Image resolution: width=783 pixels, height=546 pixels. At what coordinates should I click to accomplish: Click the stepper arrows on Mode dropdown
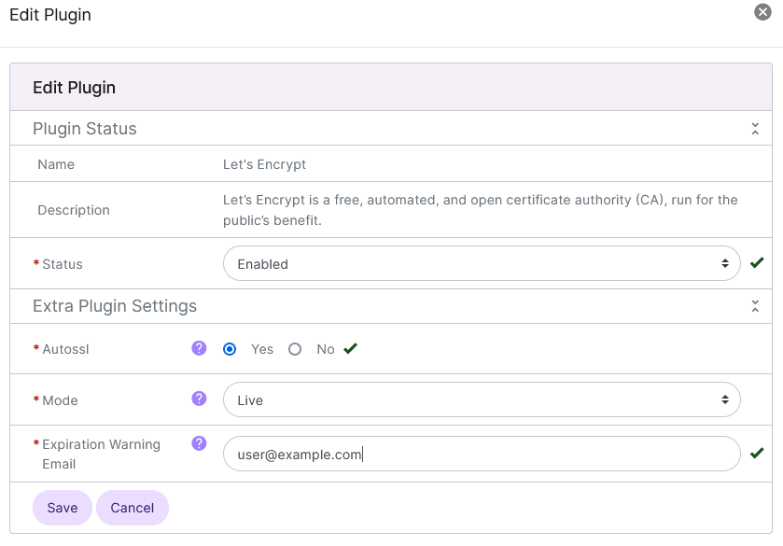(x=728, y=399)
